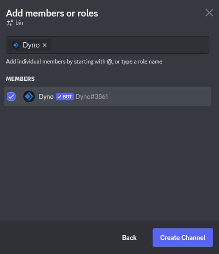Click the Create Channel button
The width and height of the screenshot is (219, 254).
[183, 238]
